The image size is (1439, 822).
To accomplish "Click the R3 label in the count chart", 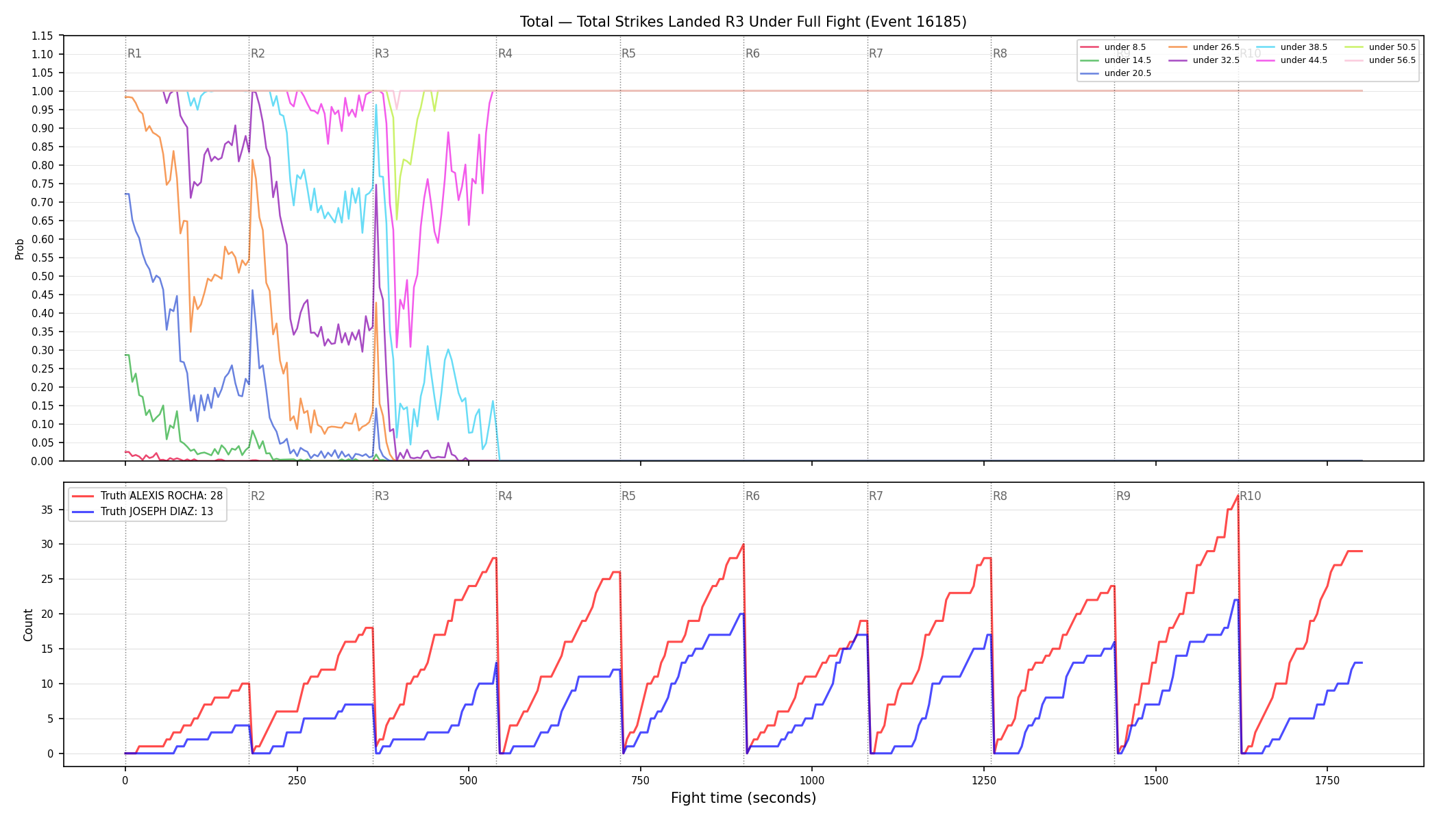I will click(x=382, y=496).
